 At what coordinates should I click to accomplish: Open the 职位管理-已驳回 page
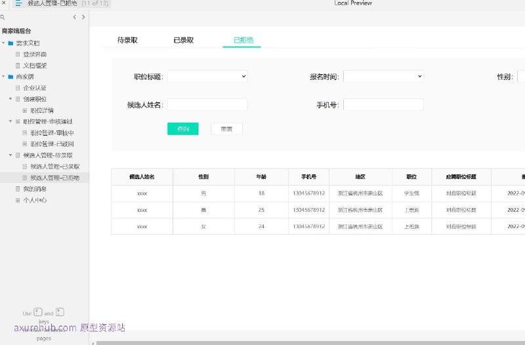point(52,144)
